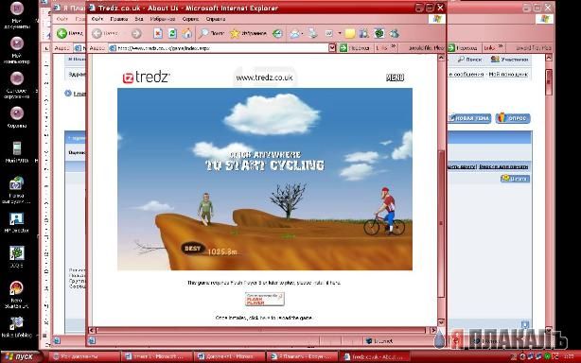Click the Forward arrow in Tredz window
This screenshot has height=363, width=581.
click(x=136, y=34)
